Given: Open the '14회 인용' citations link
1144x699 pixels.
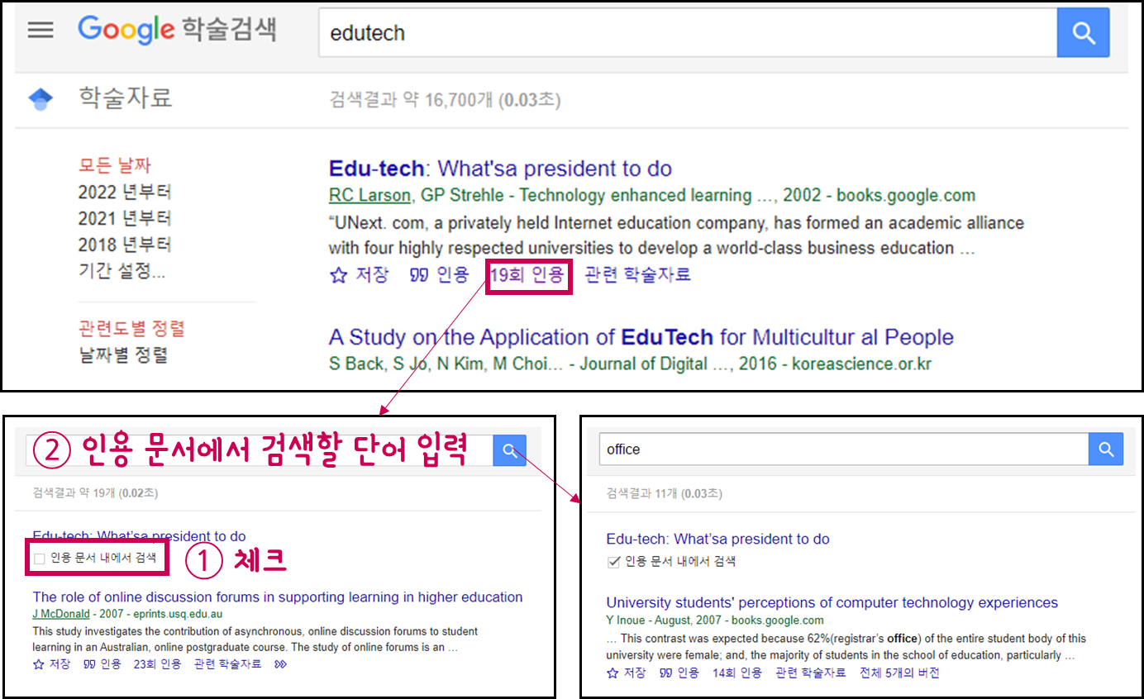Looking at the screenshot, I should click(x=737, y=673).
